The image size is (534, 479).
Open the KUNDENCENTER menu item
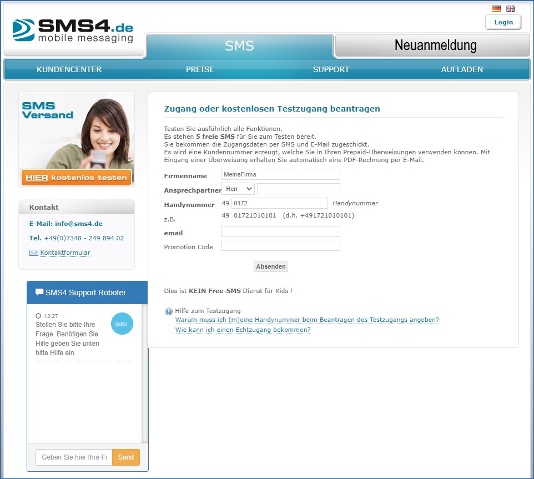[69, 69]
